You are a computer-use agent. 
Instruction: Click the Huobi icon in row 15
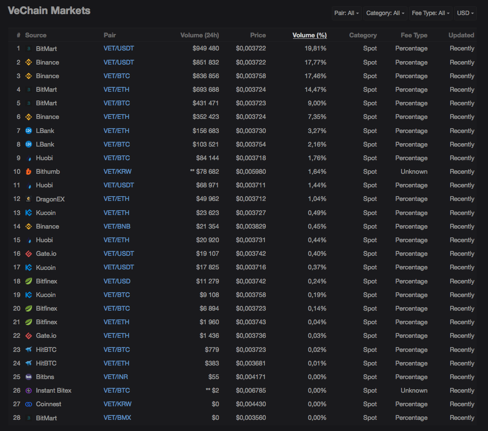[29, 240]
